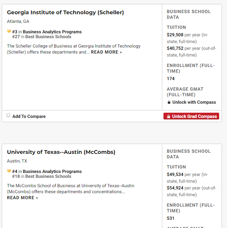Click the Atlanta, GA location text
Viewport: 227px width, 228px height.
(x=18, y=21)
